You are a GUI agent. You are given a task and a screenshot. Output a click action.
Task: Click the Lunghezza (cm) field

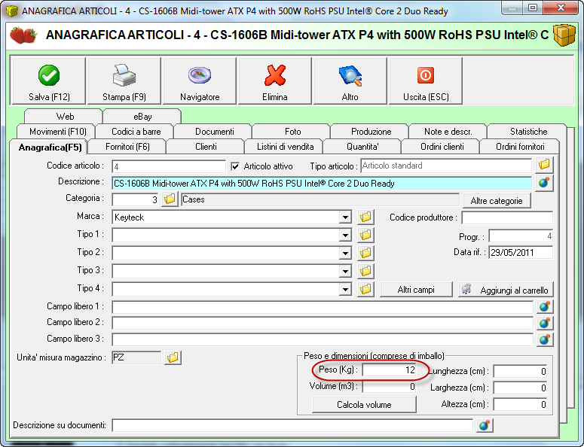coord(520,371)
